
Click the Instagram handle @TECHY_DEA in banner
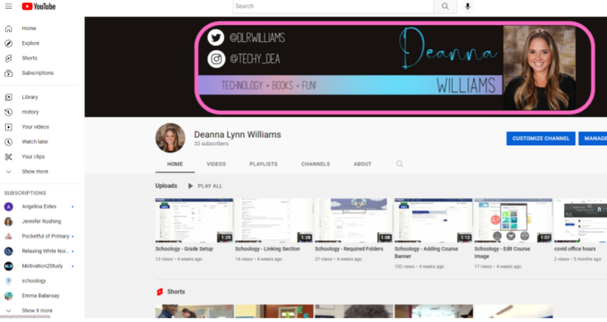coord(255,59)
